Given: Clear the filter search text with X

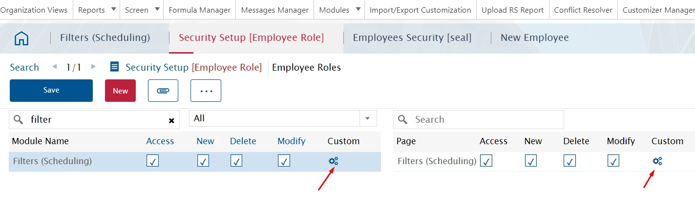Looking at the screenshot, I should [x=171, y=120].
